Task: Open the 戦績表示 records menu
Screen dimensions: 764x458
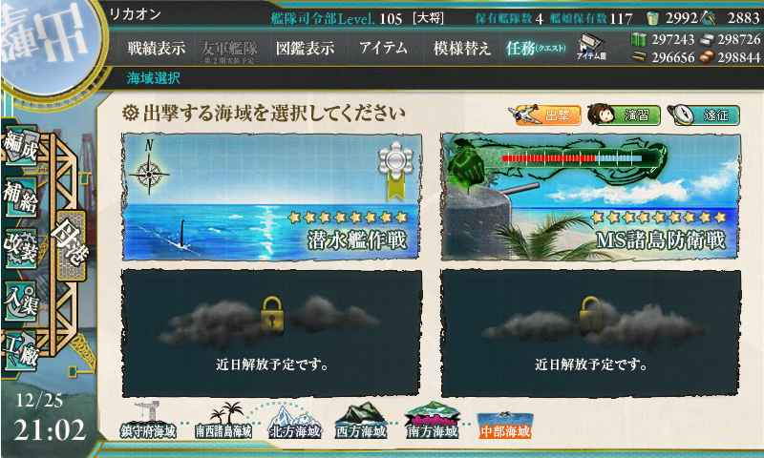Action: 157,48
